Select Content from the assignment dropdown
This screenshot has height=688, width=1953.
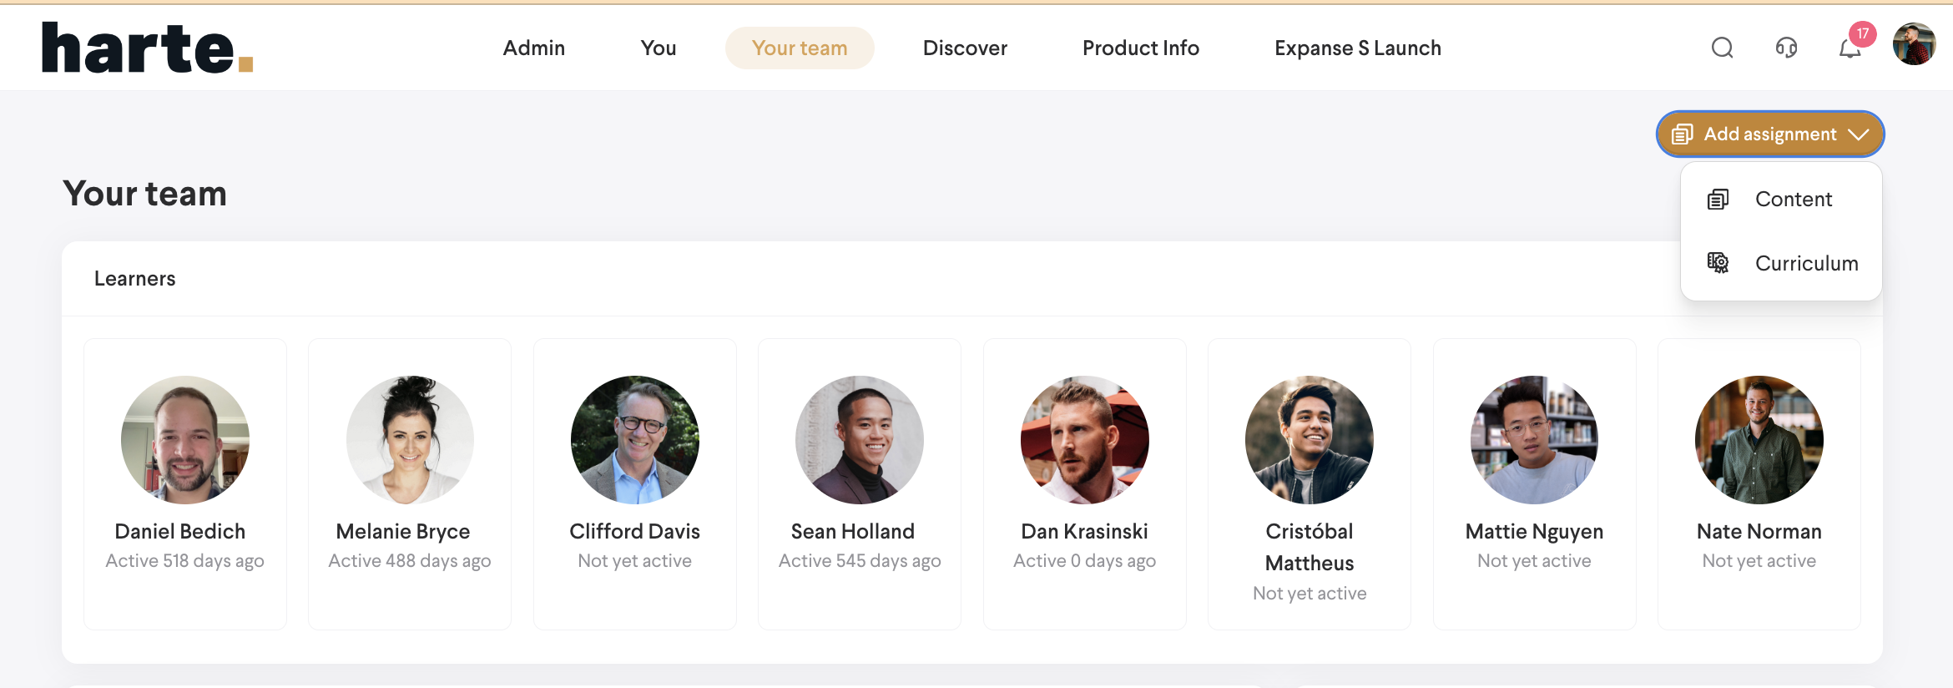[x=1793, y=200]
